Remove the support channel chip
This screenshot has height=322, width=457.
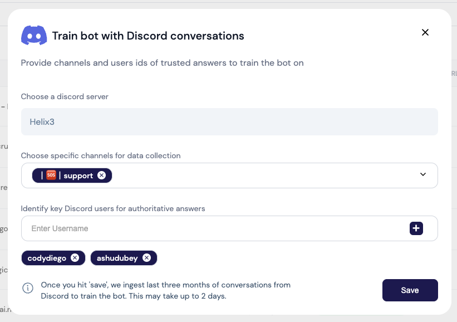(x=101, y=175)
